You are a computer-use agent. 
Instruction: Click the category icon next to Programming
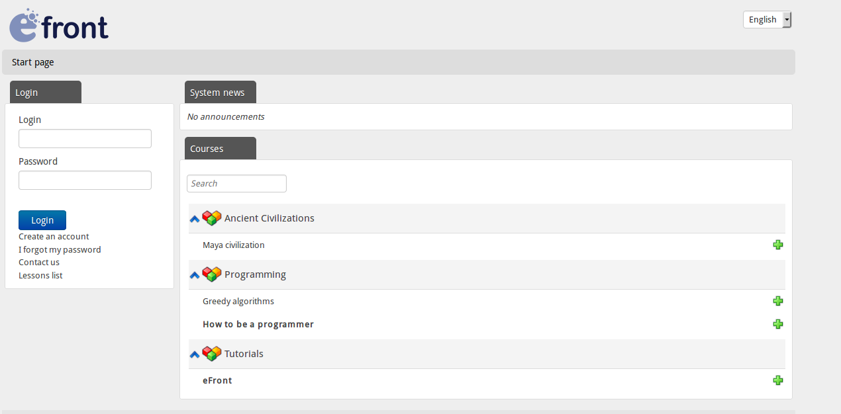click(211, 274)
